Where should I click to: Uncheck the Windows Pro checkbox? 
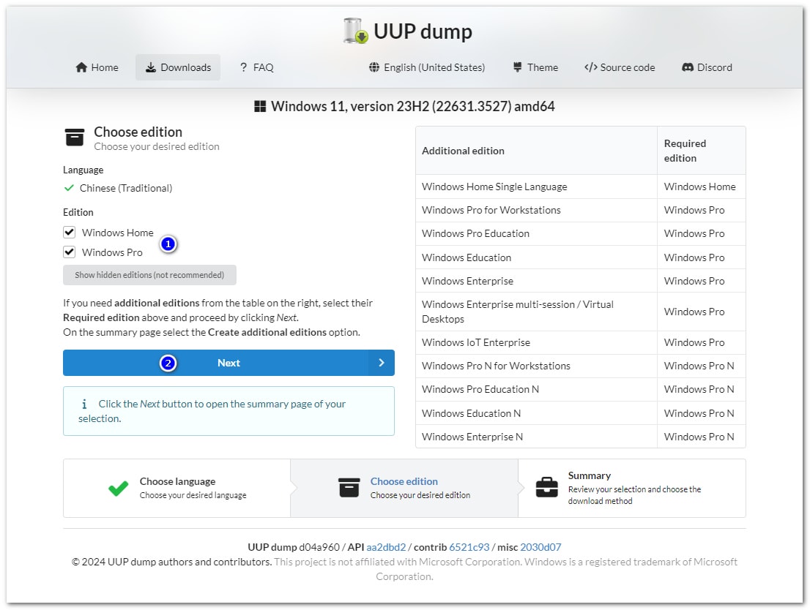pyautogui.click(x=70, y=252)
